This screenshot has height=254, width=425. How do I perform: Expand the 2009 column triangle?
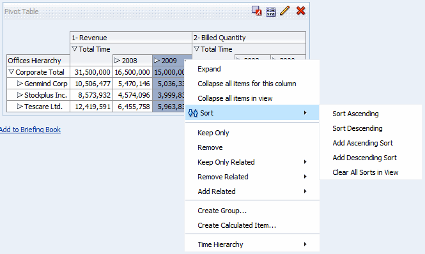pyautogui.click(x=157, y=60)
